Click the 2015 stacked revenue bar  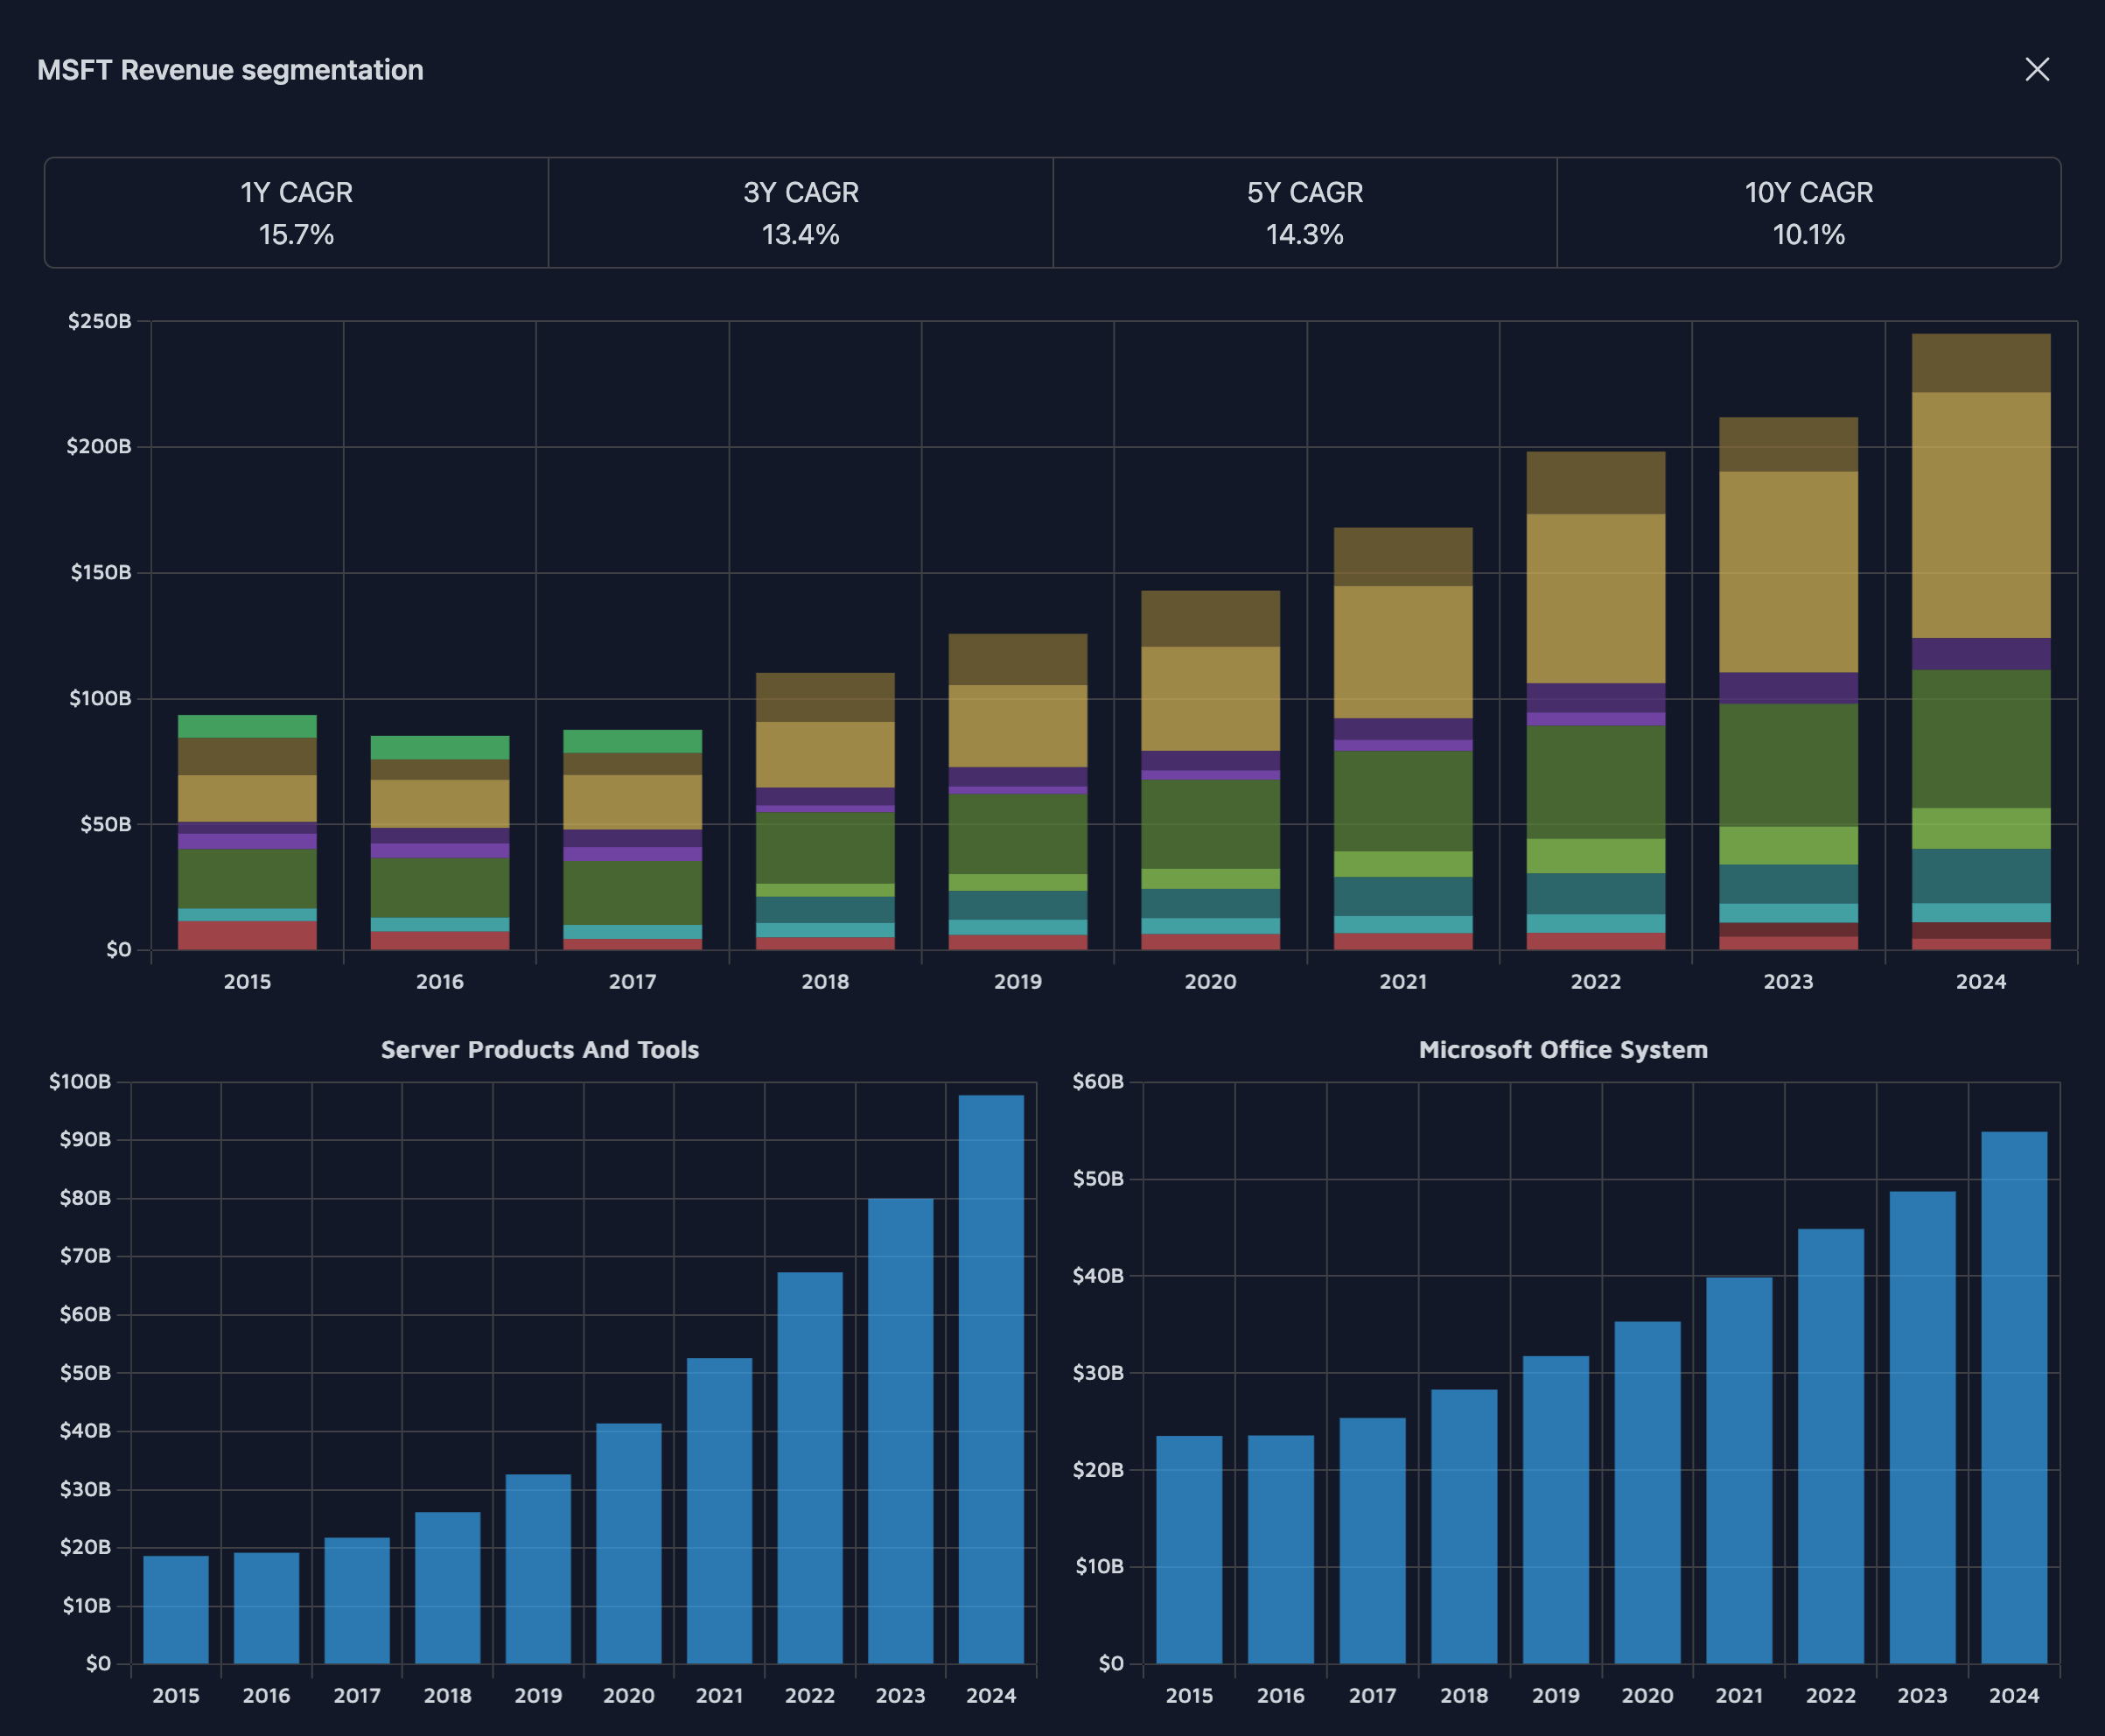tap(247, 832)
